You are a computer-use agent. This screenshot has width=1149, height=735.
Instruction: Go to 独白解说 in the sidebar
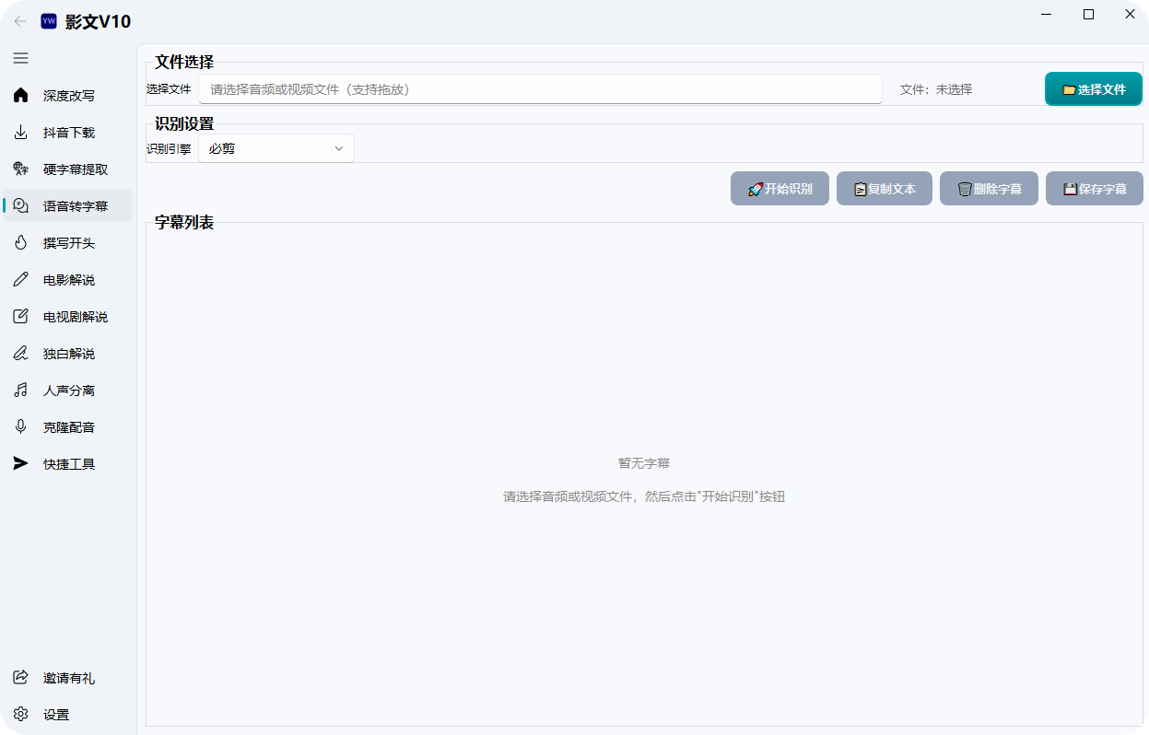coord(68,354)
